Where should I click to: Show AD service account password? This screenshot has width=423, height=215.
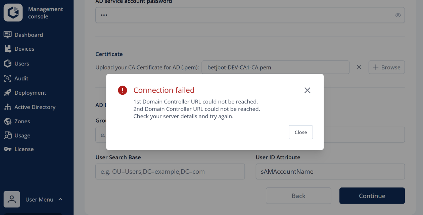(x=398, y=15)
